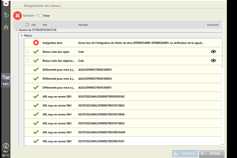Click the Créé status of Liste des rejets
The height and width of the screenshot is (158, 237).
click(81, 52)
